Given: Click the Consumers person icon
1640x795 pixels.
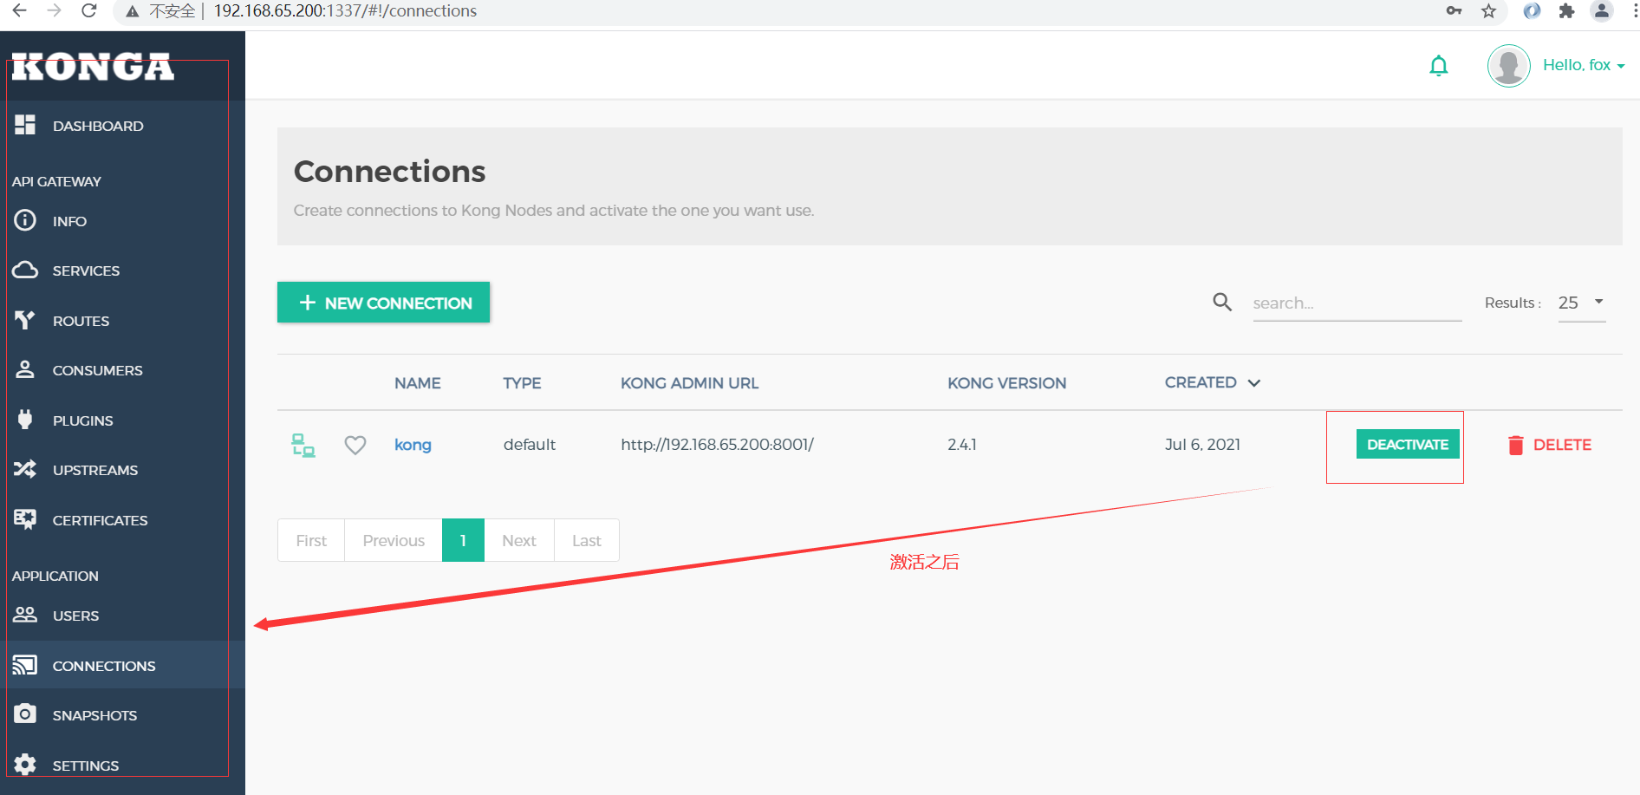Looking at the screenshot, I should point(25,369).
